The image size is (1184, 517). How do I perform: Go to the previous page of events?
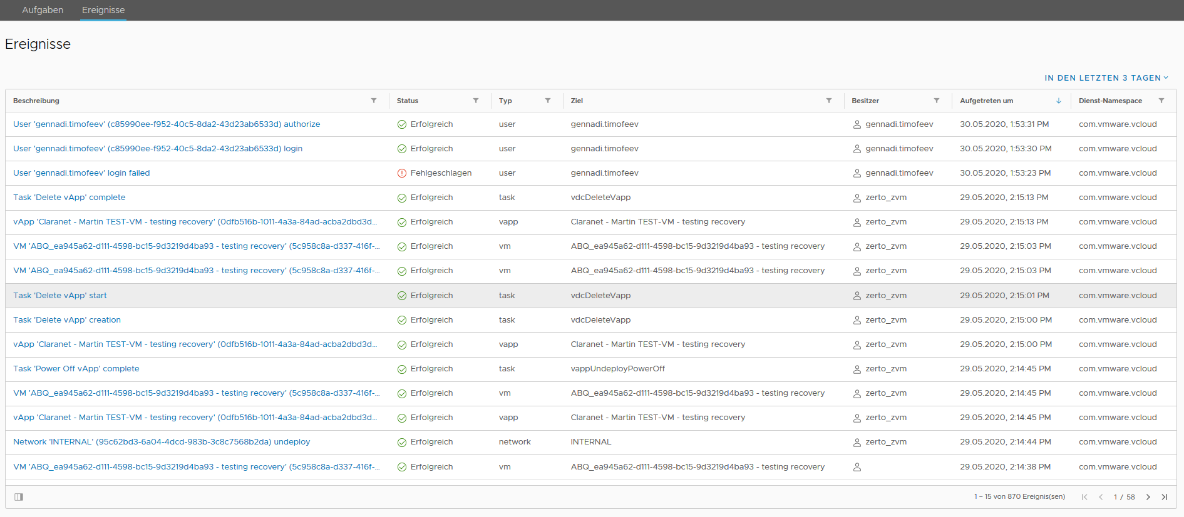point(1101,497)
